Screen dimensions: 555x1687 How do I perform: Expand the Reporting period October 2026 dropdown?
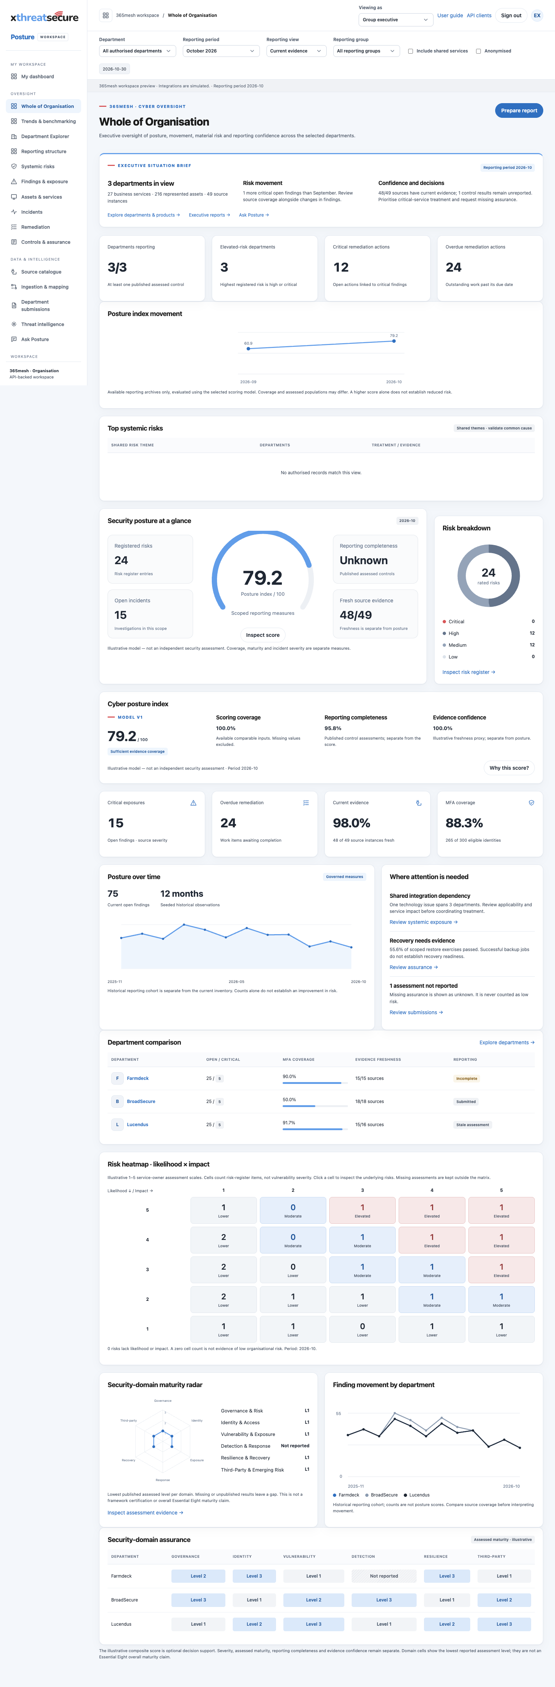pos(221,51)
